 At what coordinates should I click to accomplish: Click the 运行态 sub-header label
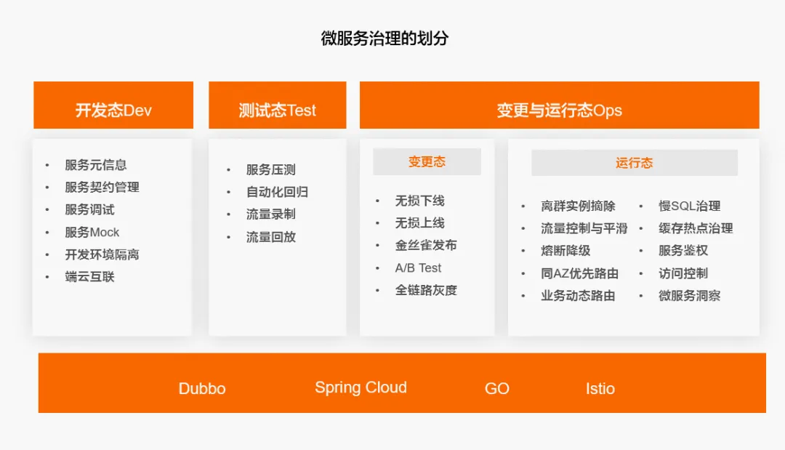pos(635,163)
